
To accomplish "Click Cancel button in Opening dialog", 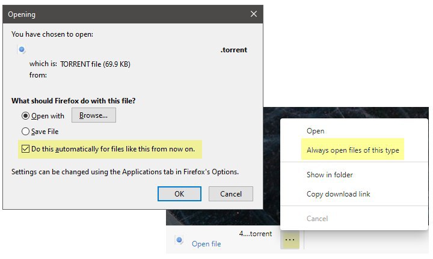I will 230,193.
